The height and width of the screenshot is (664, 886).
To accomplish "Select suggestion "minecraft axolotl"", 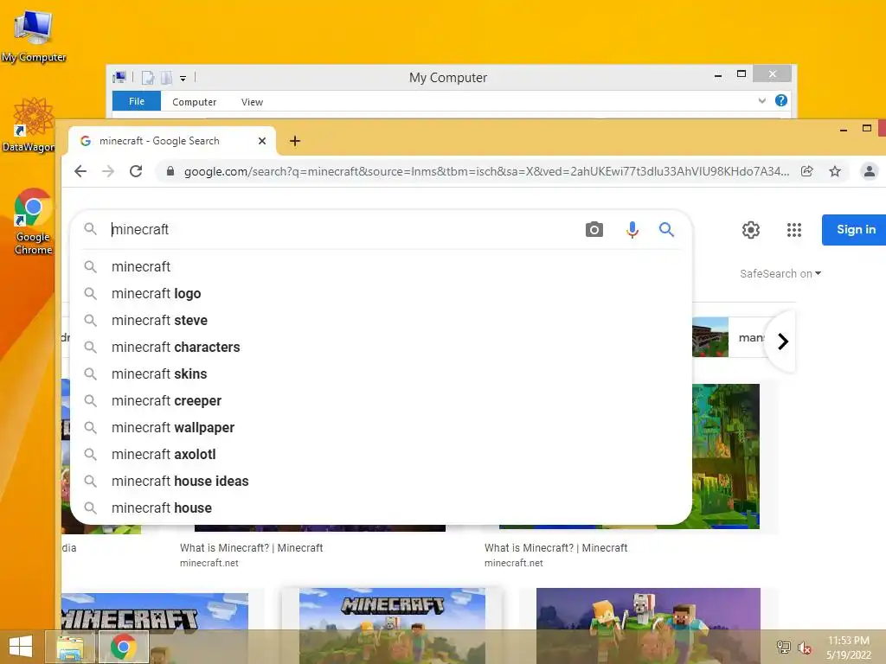I will 381,455.
